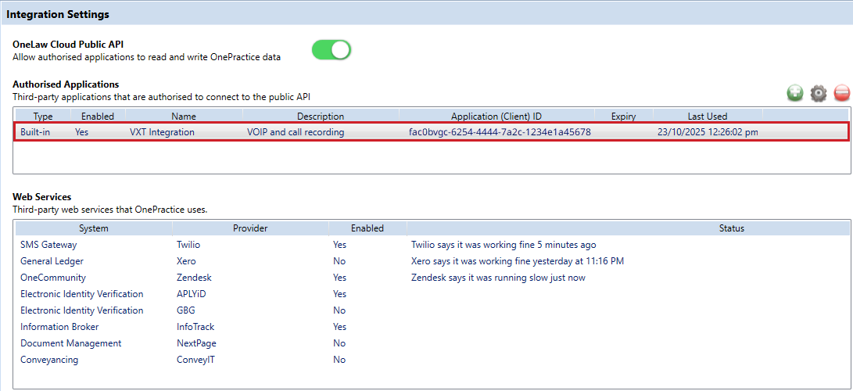The width and height of the screenshot is (853, 391).
Task: Click the Enabled Yes value for VXT Integration
Action: (x=81, y=132)
